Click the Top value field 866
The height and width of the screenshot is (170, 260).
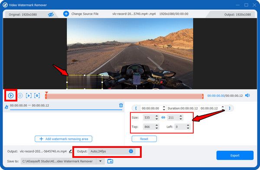point(149,127)
